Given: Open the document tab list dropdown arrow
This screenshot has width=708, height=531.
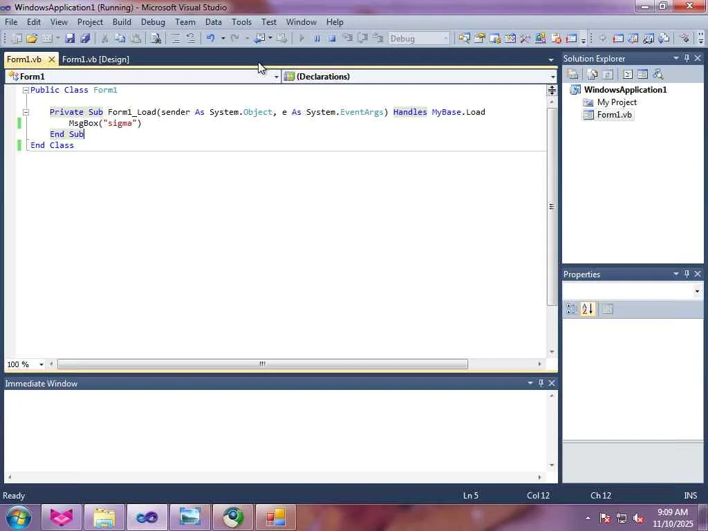Looking at the screenshot, I should click(x=551, y=59).
